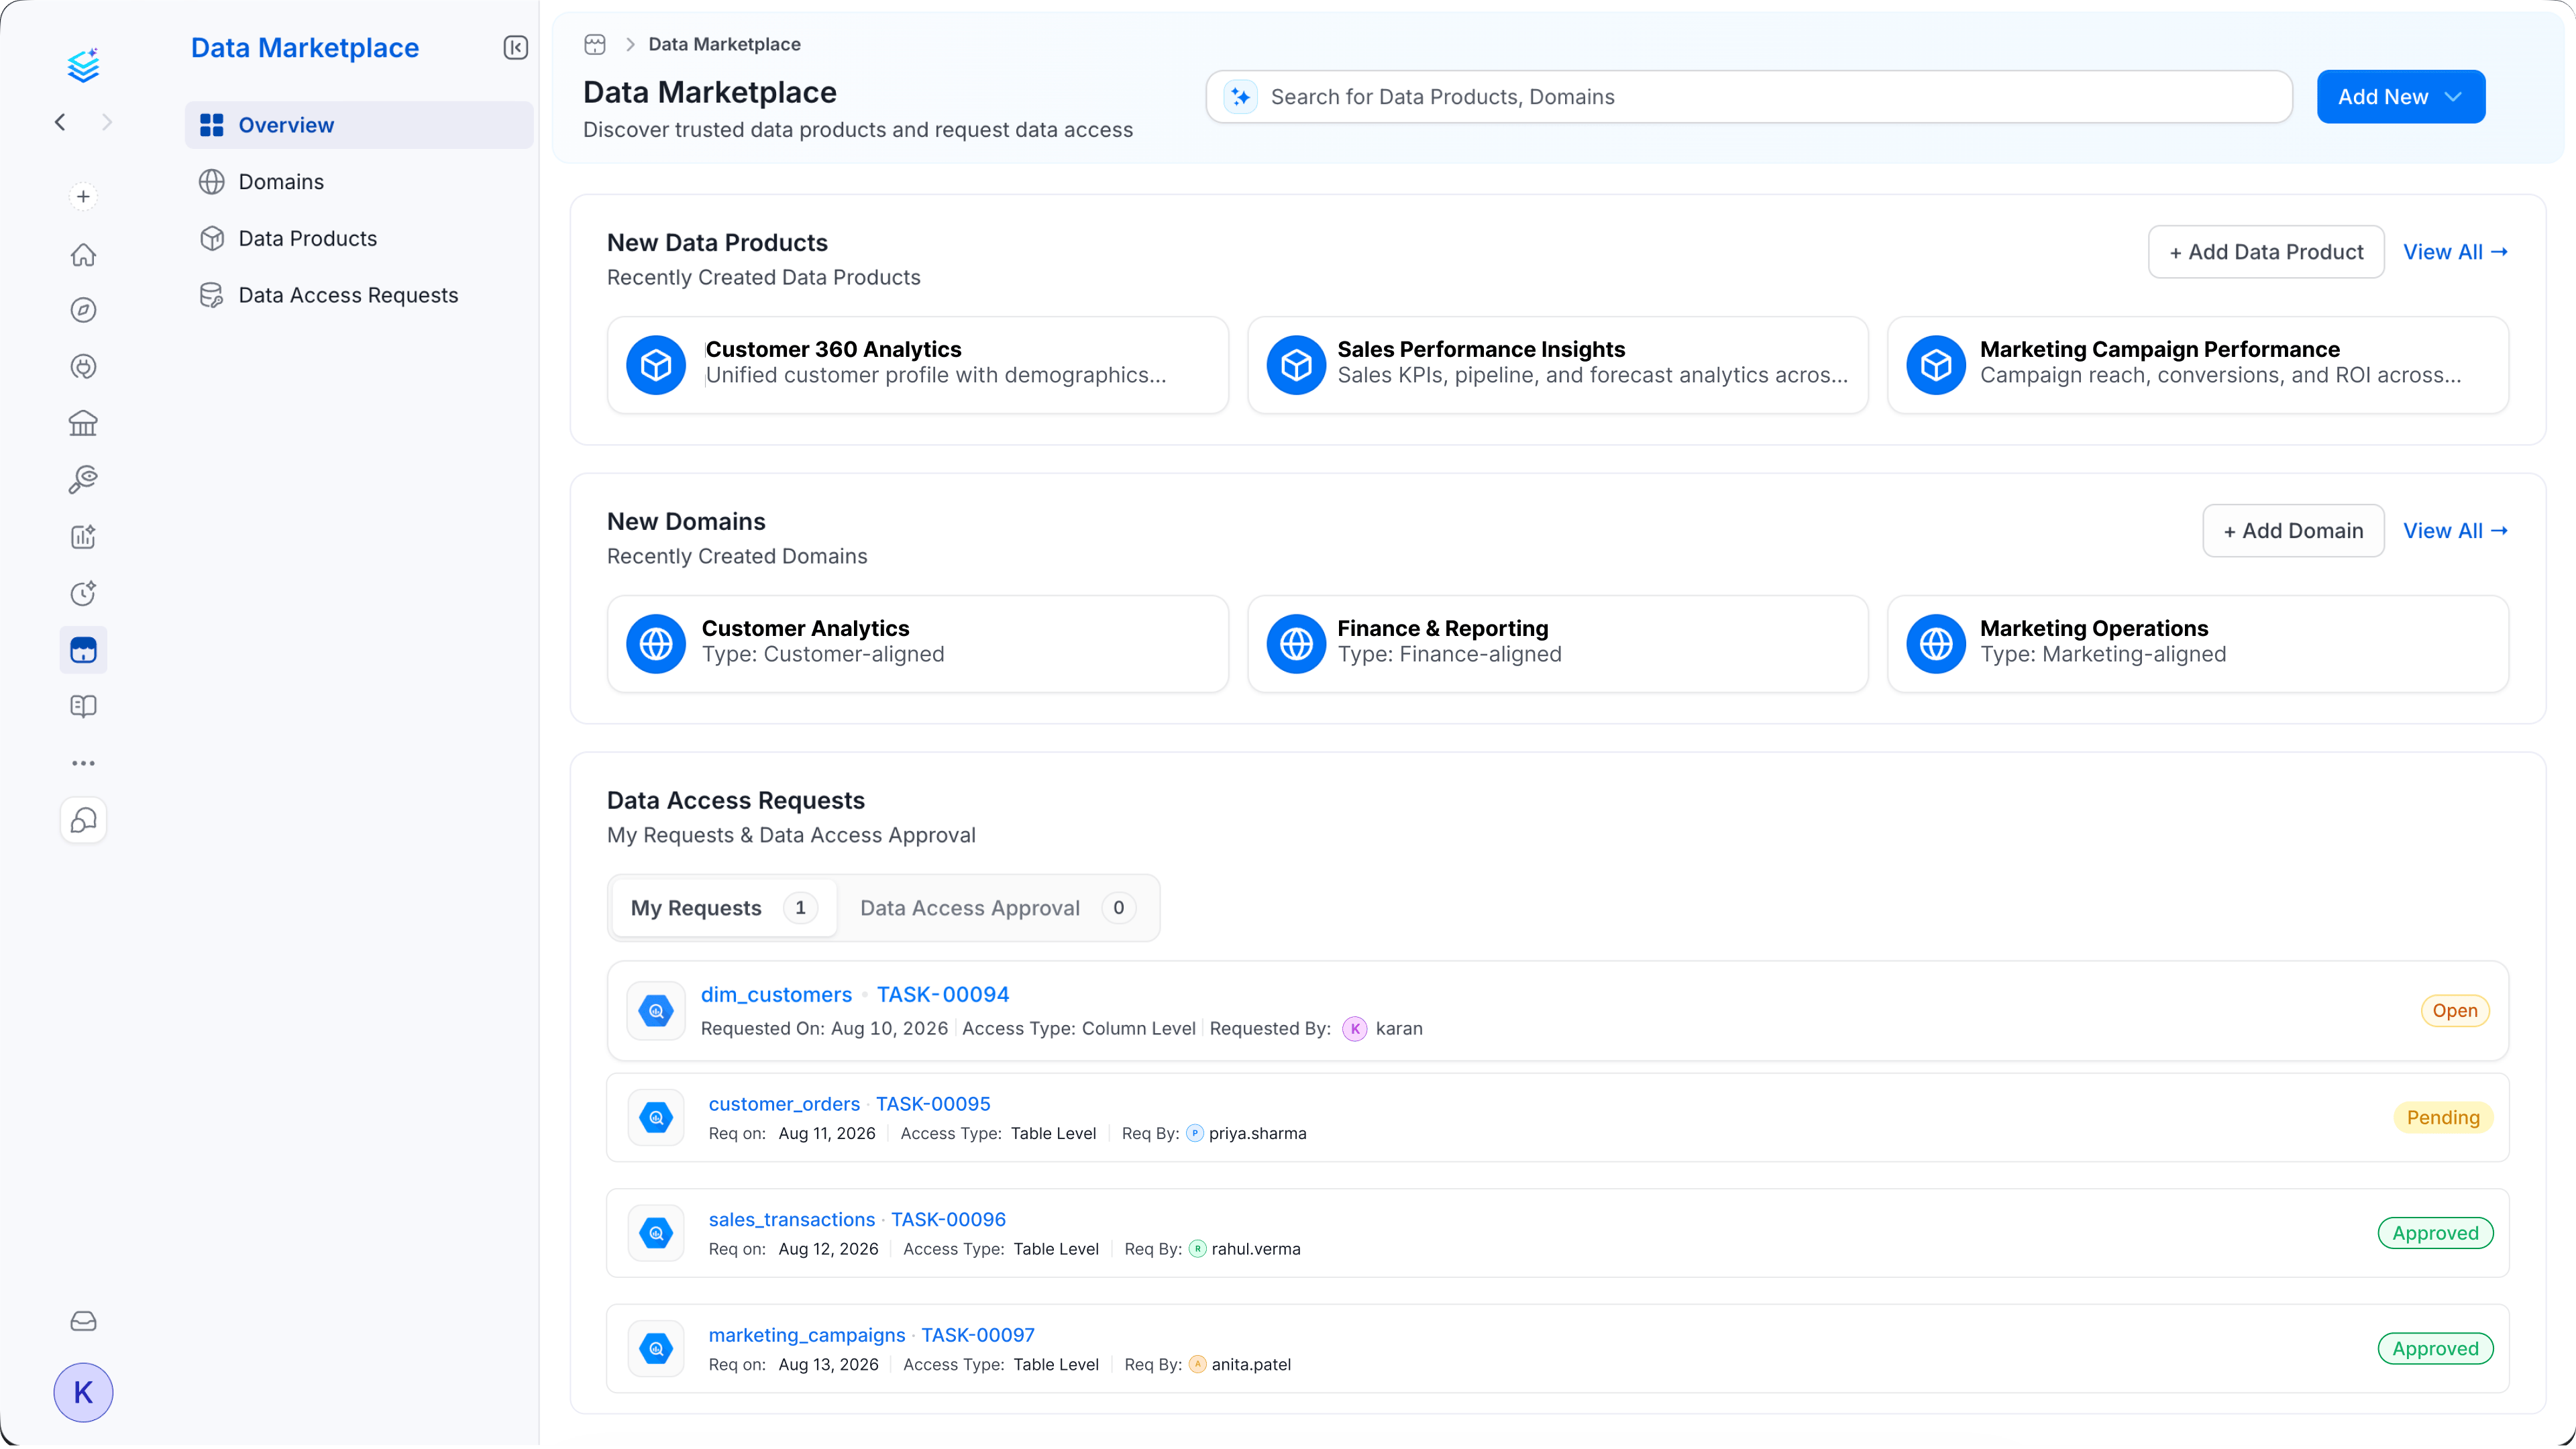
Task: Click the Marketing Campaign Performance cube icon
Action: click(1936, 365)
